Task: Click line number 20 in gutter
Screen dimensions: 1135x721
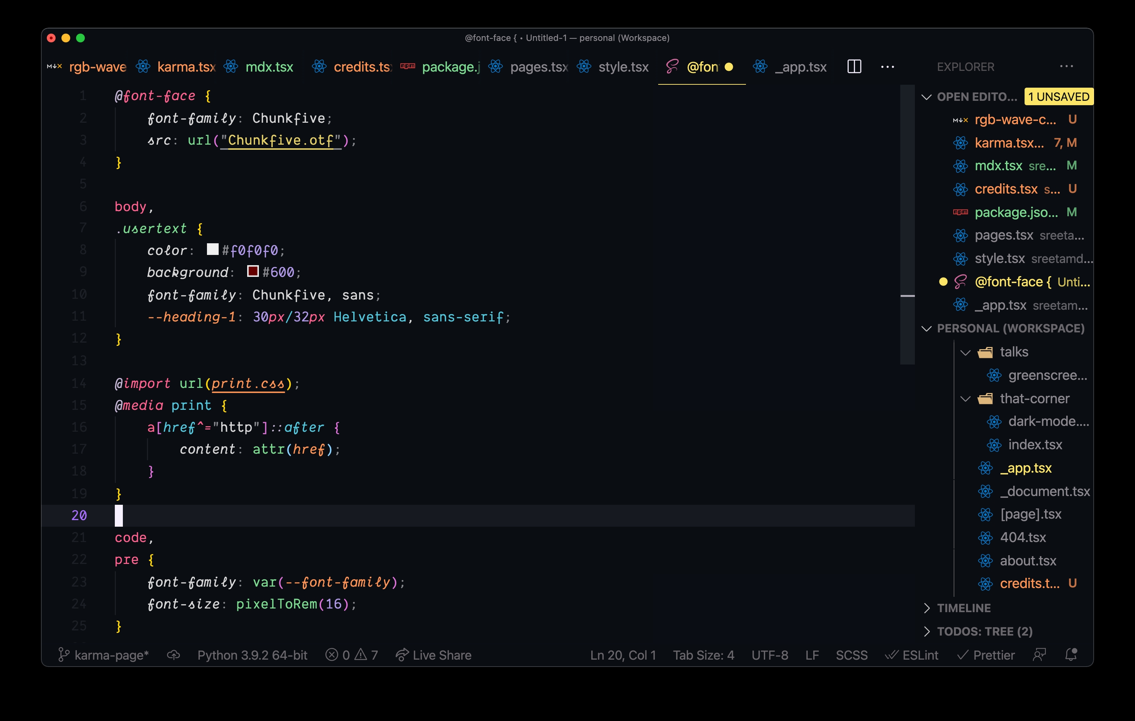Action: pyautogui.click(x=79, y=515)
